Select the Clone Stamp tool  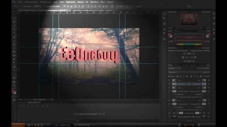click(14, 44)
